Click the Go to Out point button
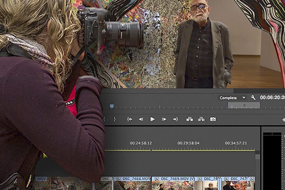Screen dimensions: 285x190 click(175, 119)
